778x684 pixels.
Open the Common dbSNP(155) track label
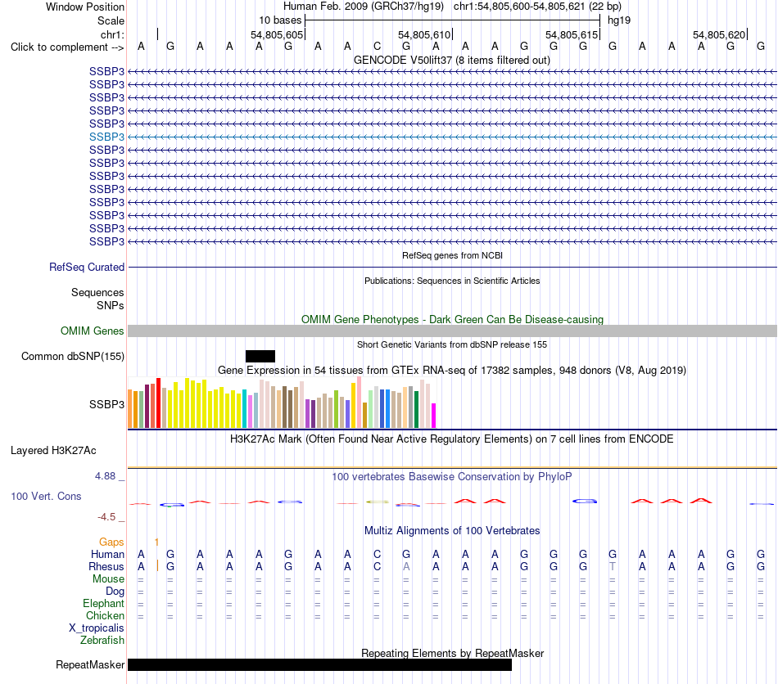coord(73,357)
